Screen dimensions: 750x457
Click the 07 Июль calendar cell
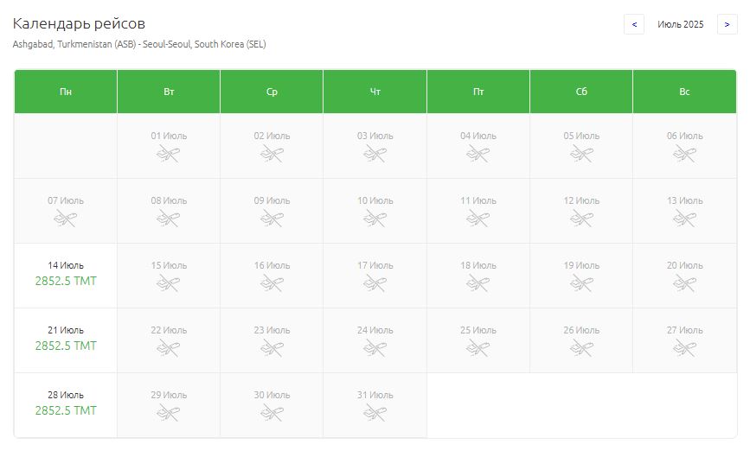(66, 211)
